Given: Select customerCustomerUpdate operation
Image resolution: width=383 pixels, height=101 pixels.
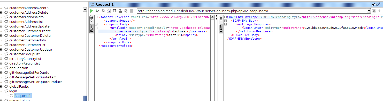Looking at the screenshot, I should coord(30,50).
